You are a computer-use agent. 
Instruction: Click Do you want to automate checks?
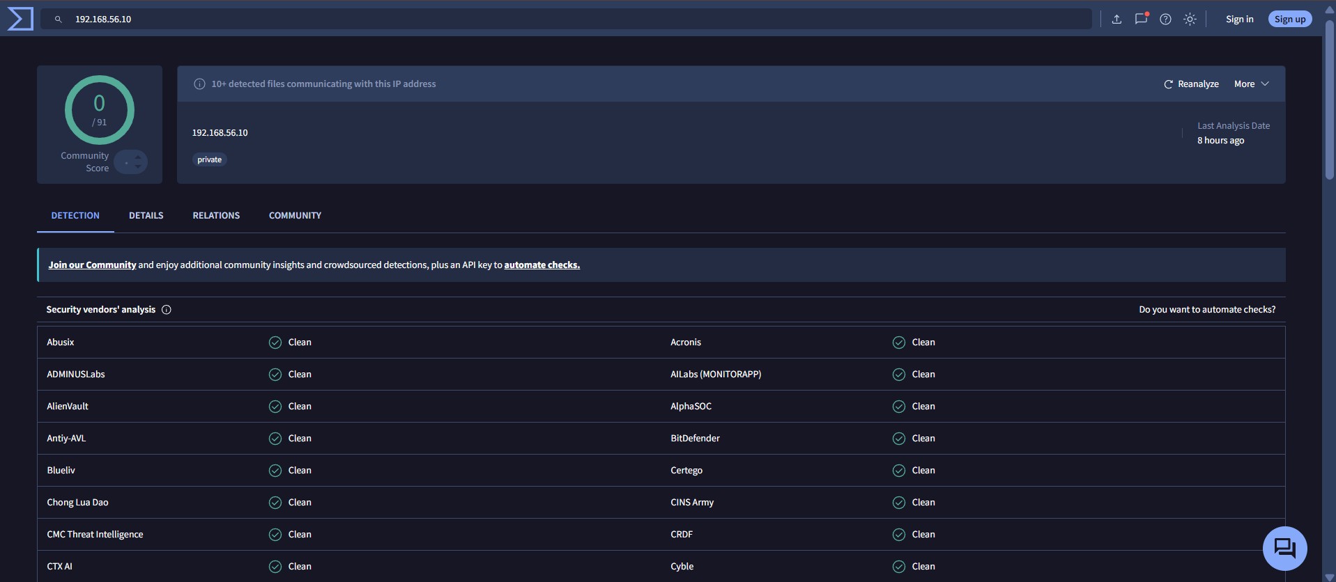1207,310
